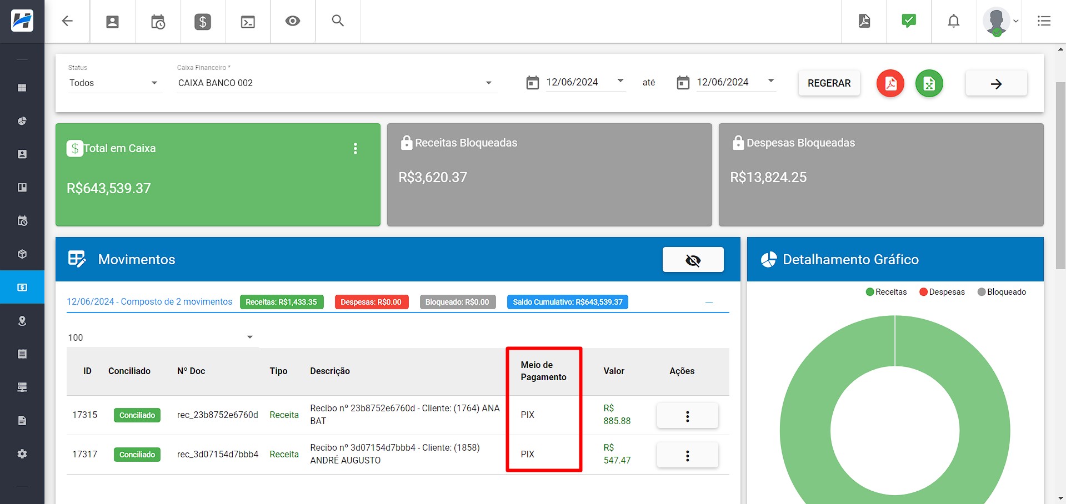The height and width of the screenshot is (504, 1066).
Task: Open the contact icon in left sidebar
Action: [22, 154]
